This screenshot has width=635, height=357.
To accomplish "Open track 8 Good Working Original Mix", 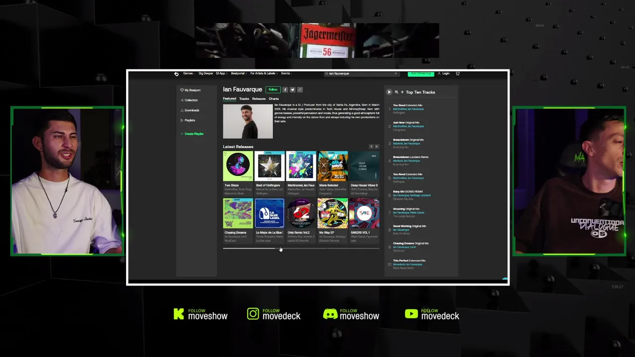I will [409, 226].
